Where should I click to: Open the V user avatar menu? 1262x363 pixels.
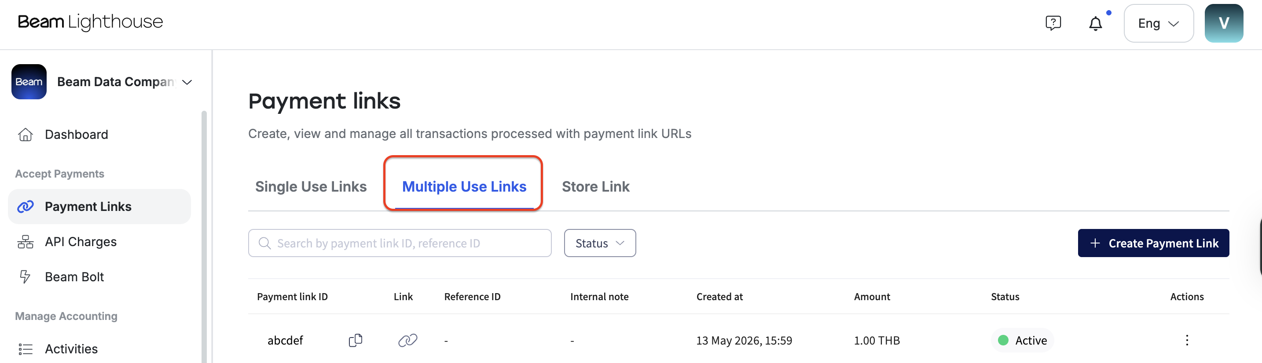click(1223, 23)
